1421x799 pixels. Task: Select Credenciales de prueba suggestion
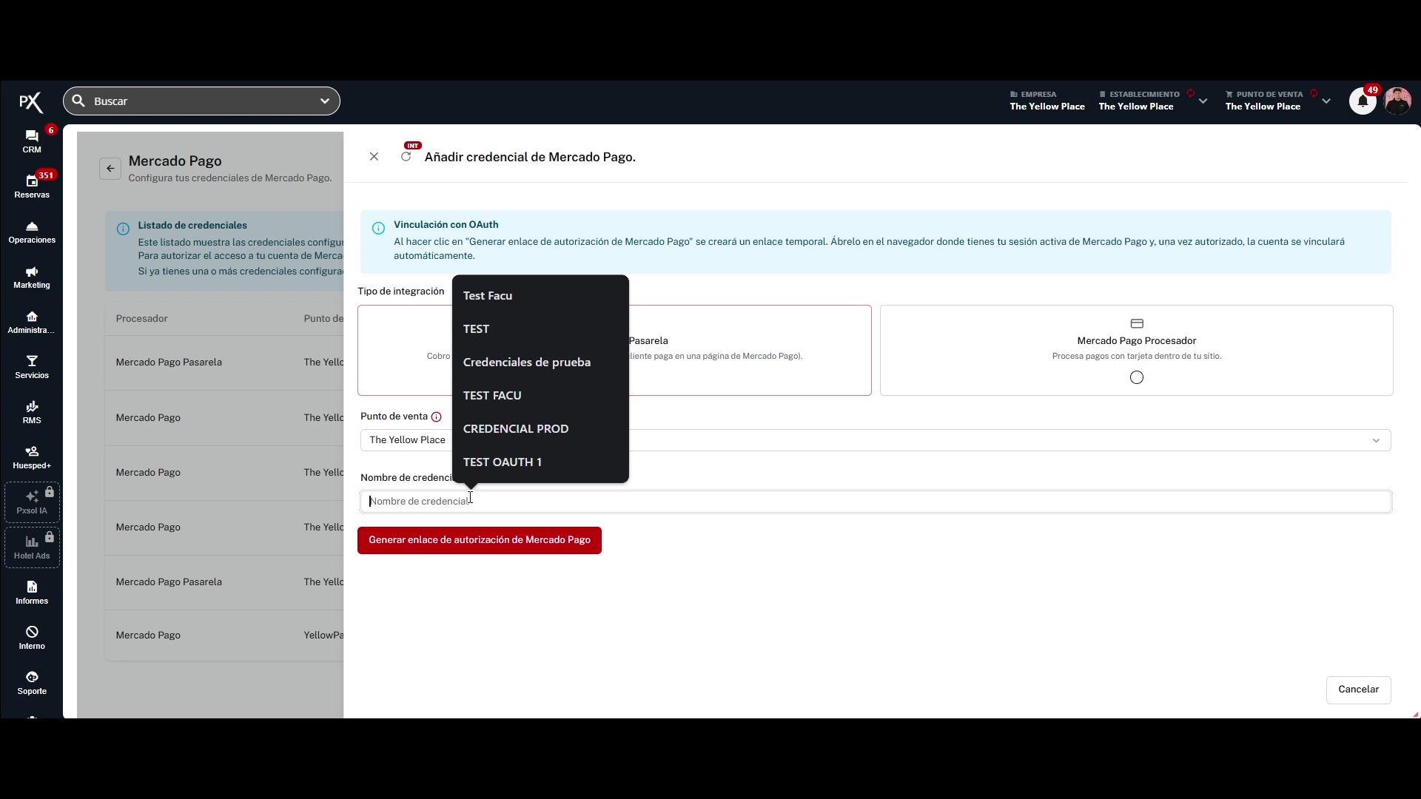pos(540,363)
